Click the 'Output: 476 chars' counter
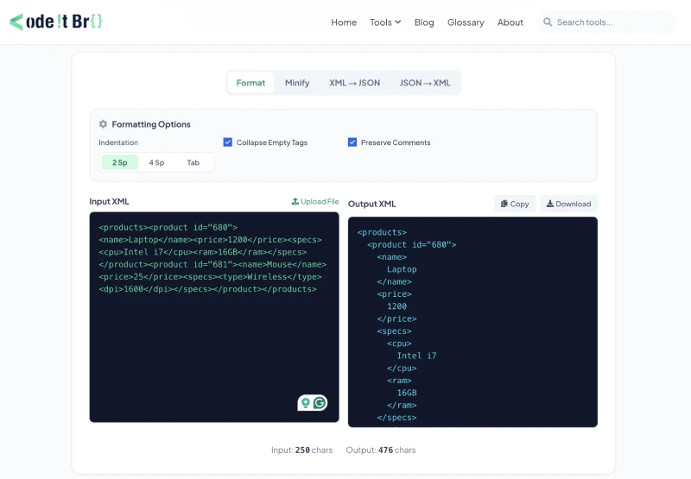Viewport: 691px width, 479px height. pos(381,450)
